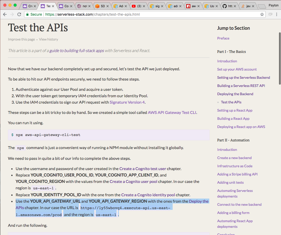
Task: Close the S3 tab
Action: (108, 6)
